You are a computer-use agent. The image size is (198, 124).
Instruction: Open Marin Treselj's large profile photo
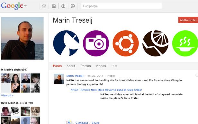(x=22, y=38)
